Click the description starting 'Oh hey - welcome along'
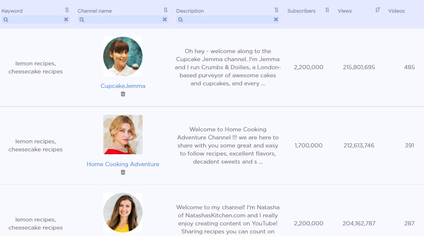424x236 pixels. coord(228,67)
